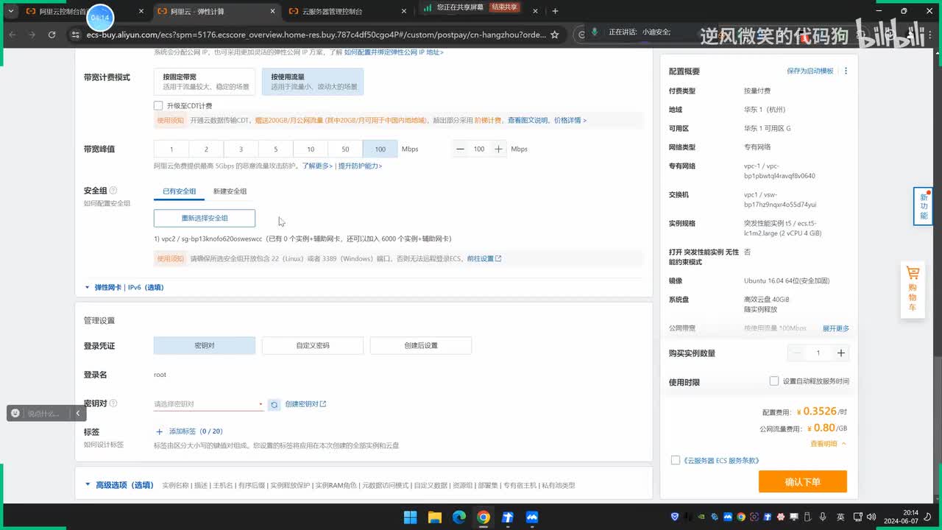
Task: Click the microphone icon in the sharing bar
Action: [x=595, y=32]
